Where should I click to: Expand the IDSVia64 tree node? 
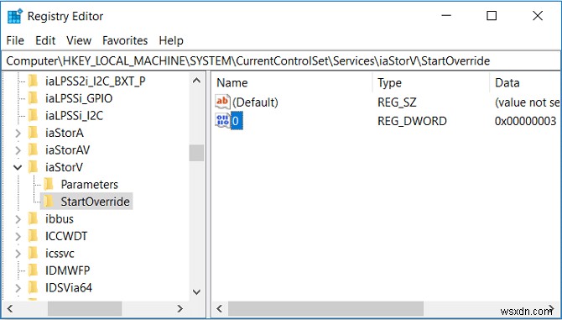[x=18, y=288]
